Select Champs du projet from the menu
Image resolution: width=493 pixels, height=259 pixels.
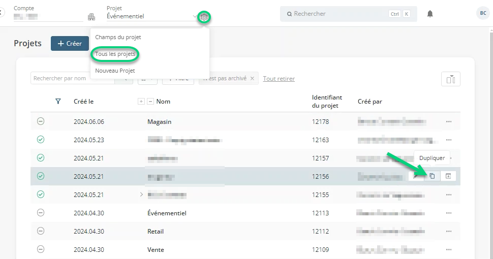pos(118,37)
